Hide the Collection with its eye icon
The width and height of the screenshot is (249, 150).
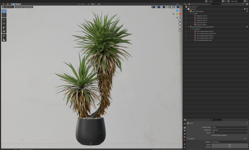(x=247, y=9)
